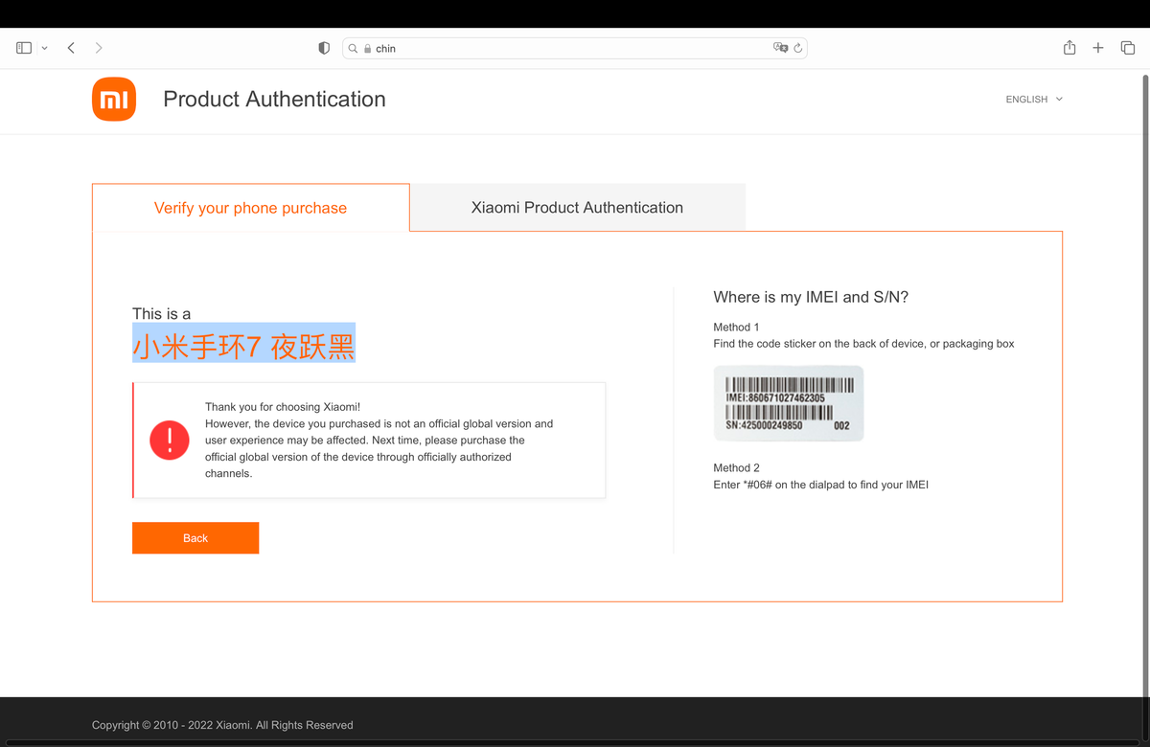Click the Xiaomi Mi logo
1150x747 pixels.
click(114, 100)
